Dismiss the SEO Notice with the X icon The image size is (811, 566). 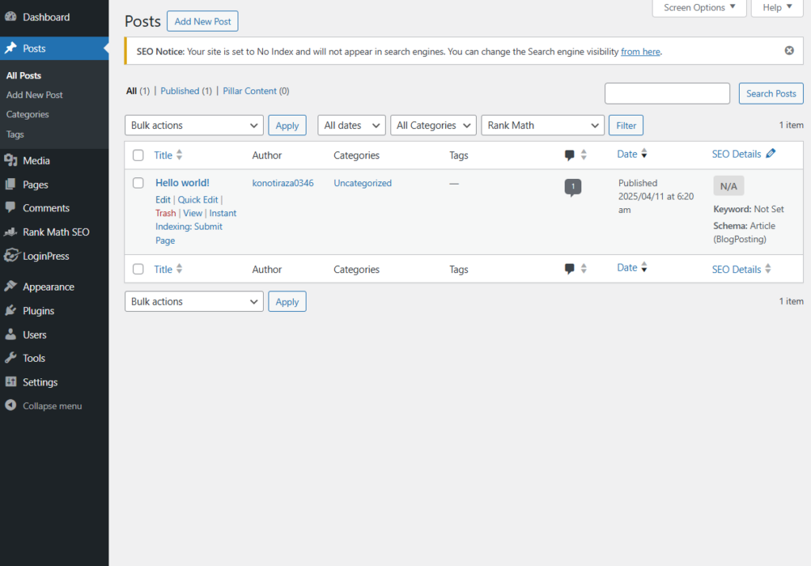pyautogui.click(x=789, y=51)
